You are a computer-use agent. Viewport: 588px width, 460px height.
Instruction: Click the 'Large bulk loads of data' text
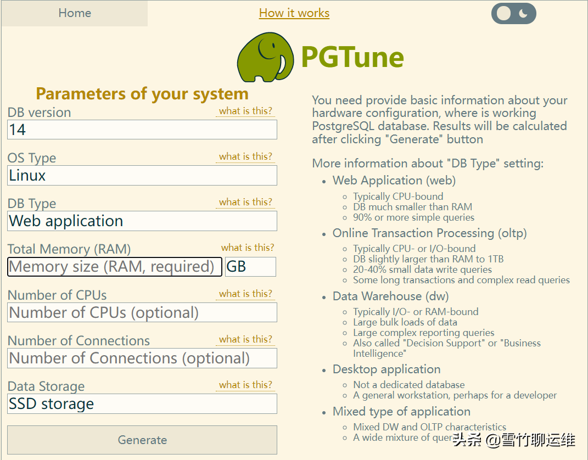[x=405, y=322]
